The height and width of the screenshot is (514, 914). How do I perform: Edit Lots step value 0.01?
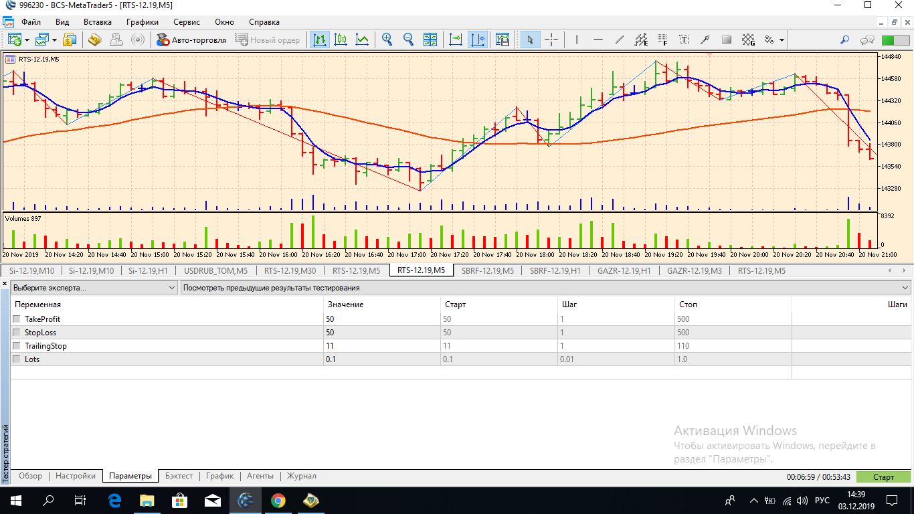click(617, 359)
